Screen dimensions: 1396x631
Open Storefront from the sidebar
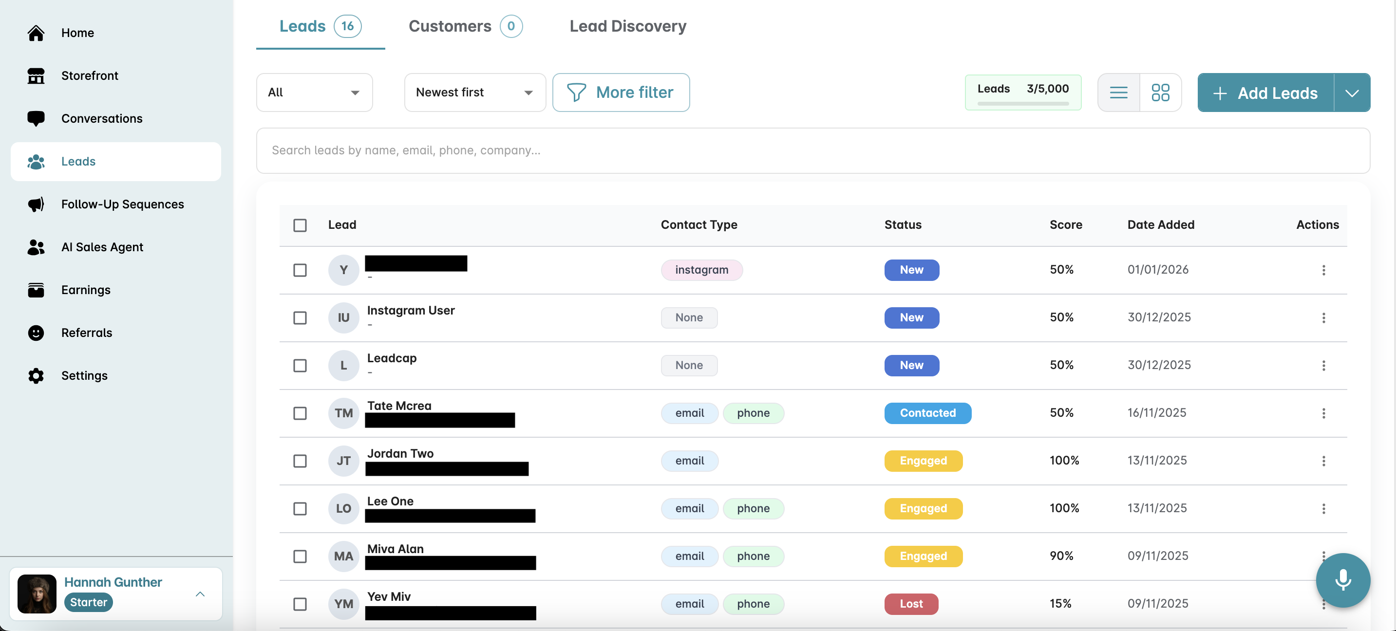(x=90, y=76)
